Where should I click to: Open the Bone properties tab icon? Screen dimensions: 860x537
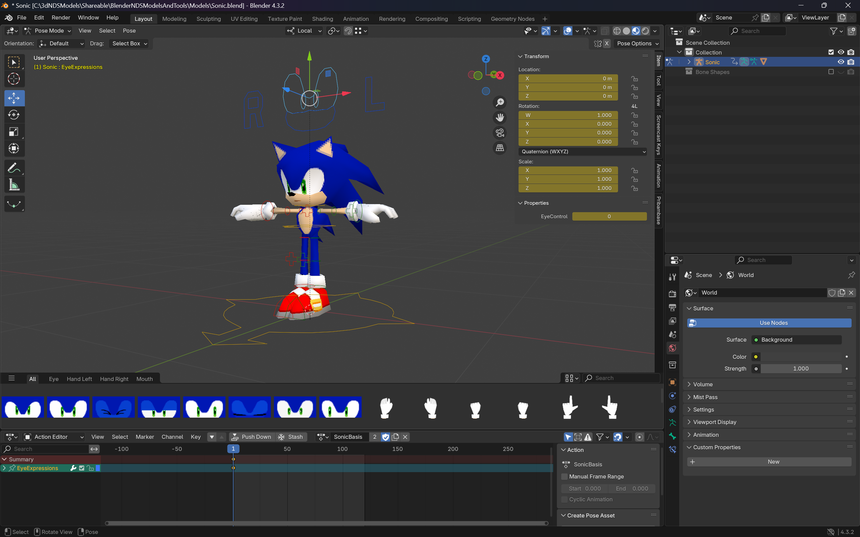[672, 436]
